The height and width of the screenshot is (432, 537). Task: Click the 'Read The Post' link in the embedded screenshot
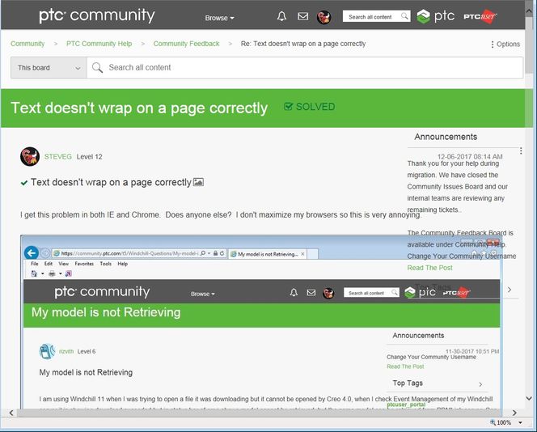[x=405, y=366]
